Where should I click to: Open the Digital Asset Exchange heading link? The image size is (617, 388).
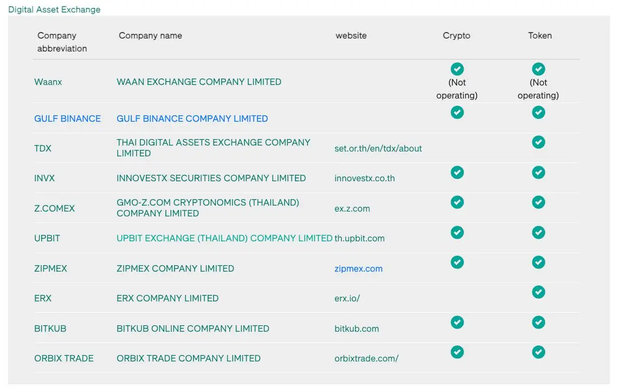point(54,10)
